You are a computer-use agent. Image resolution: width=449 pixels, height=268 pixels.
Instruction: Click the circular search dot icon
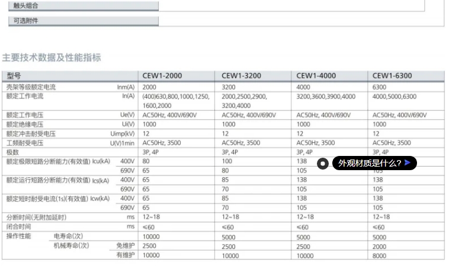pyautogui.click(x=323, y=164)
